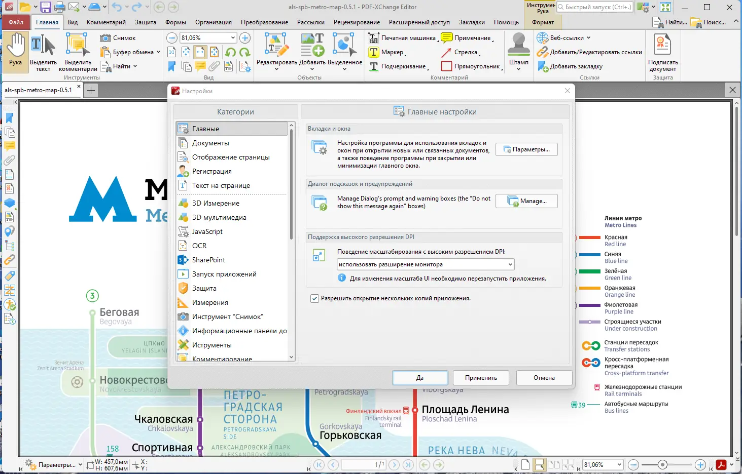Open the Stamp (Штамп) tool
This screenshot has height=474, width=742.
click(x=518, y=51)
